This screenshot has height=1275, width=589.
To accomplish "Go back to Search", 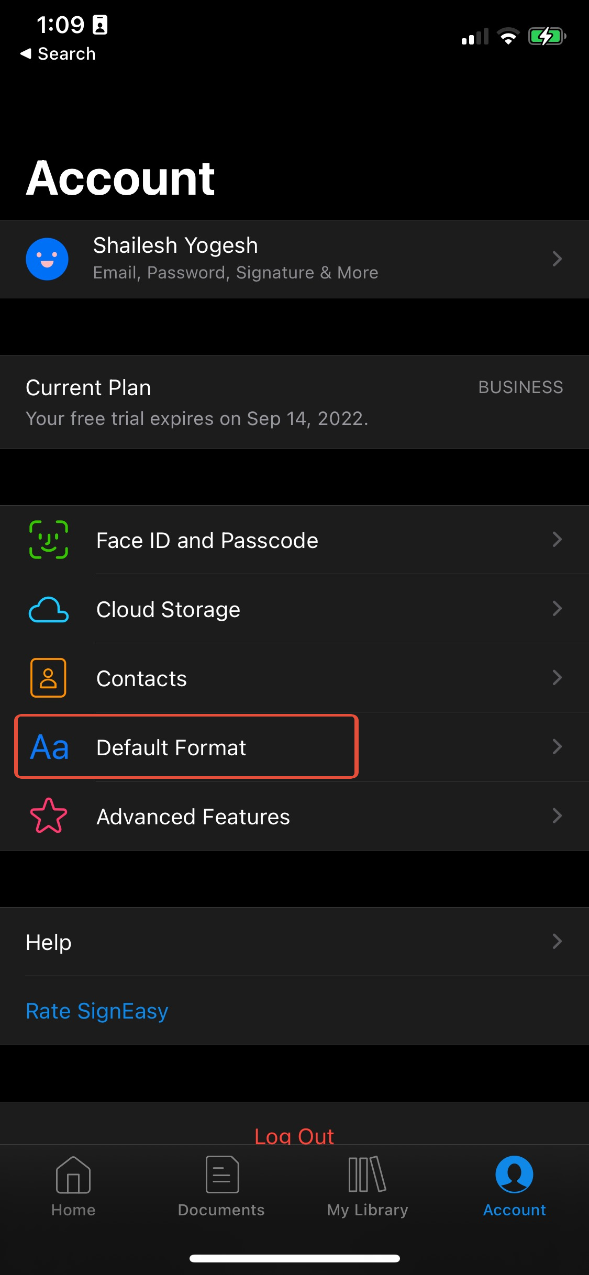I will [58, 53].
